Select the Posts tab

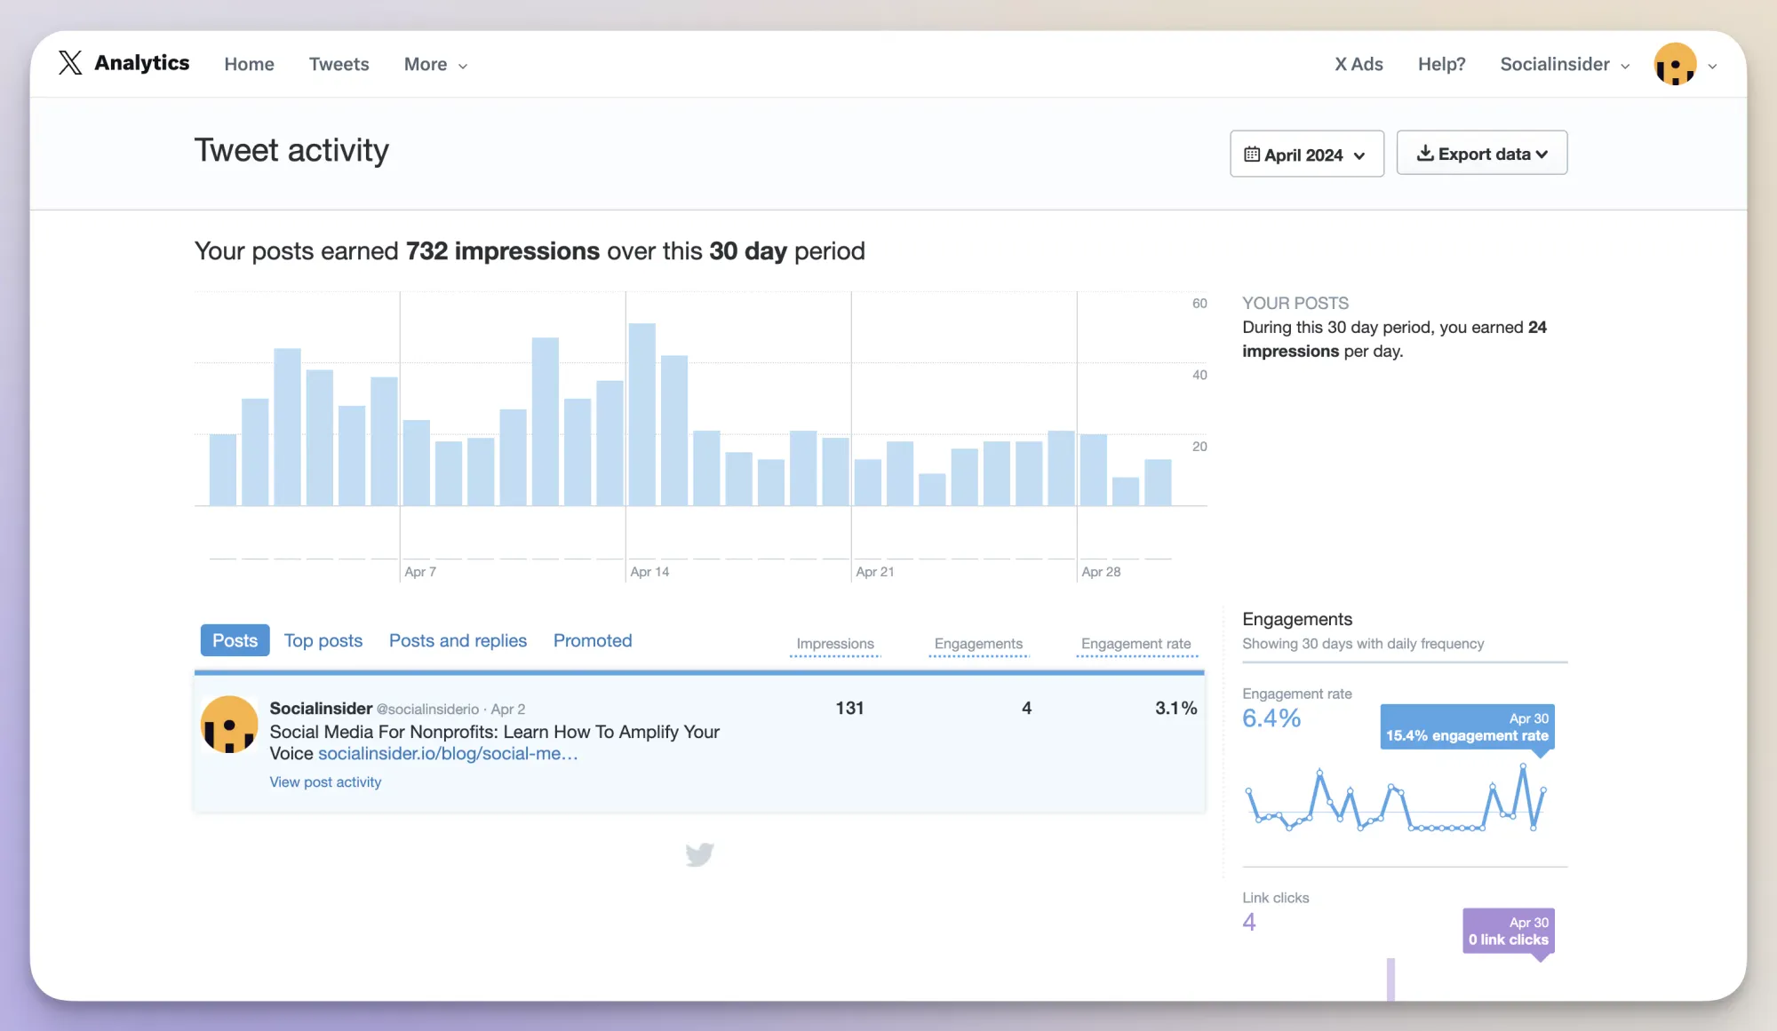click(235, 640)
